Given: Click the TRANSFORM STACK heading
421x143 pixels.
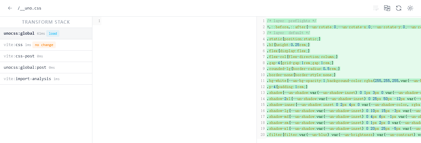Looking at the screenshot, I should pyautogui.click(x=46, y=22).
